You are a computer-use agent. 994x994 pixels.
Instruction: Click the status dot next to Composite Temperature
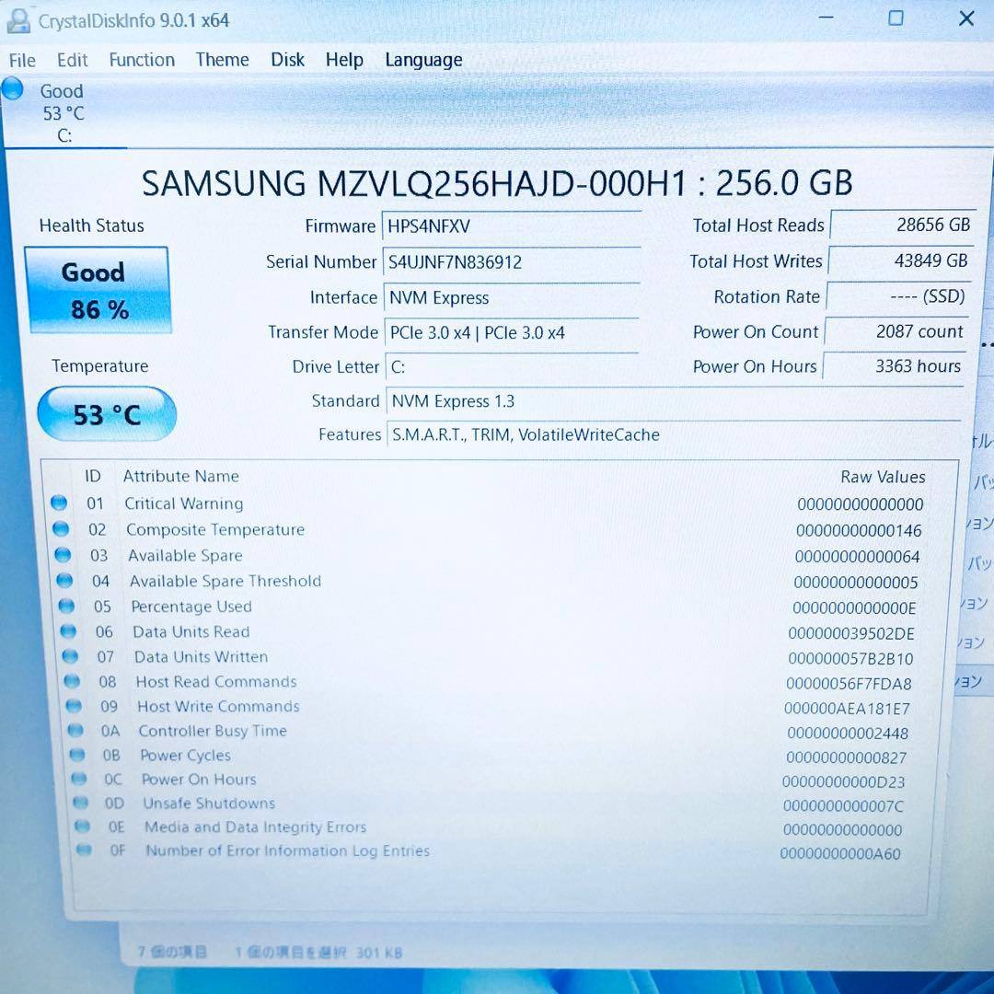63,528
